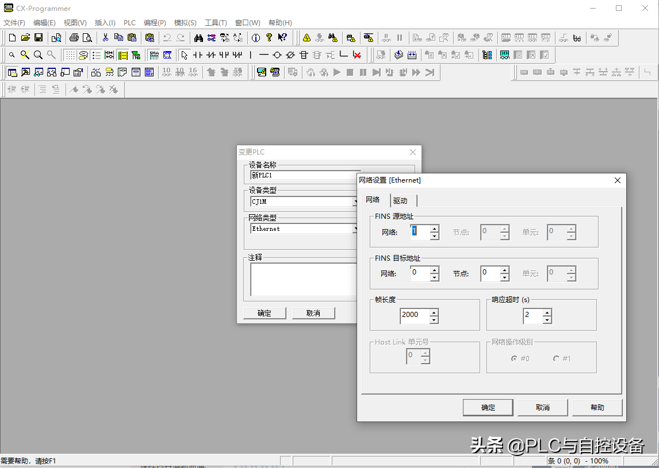Select the new normally open contact tool

coord(198,55)
